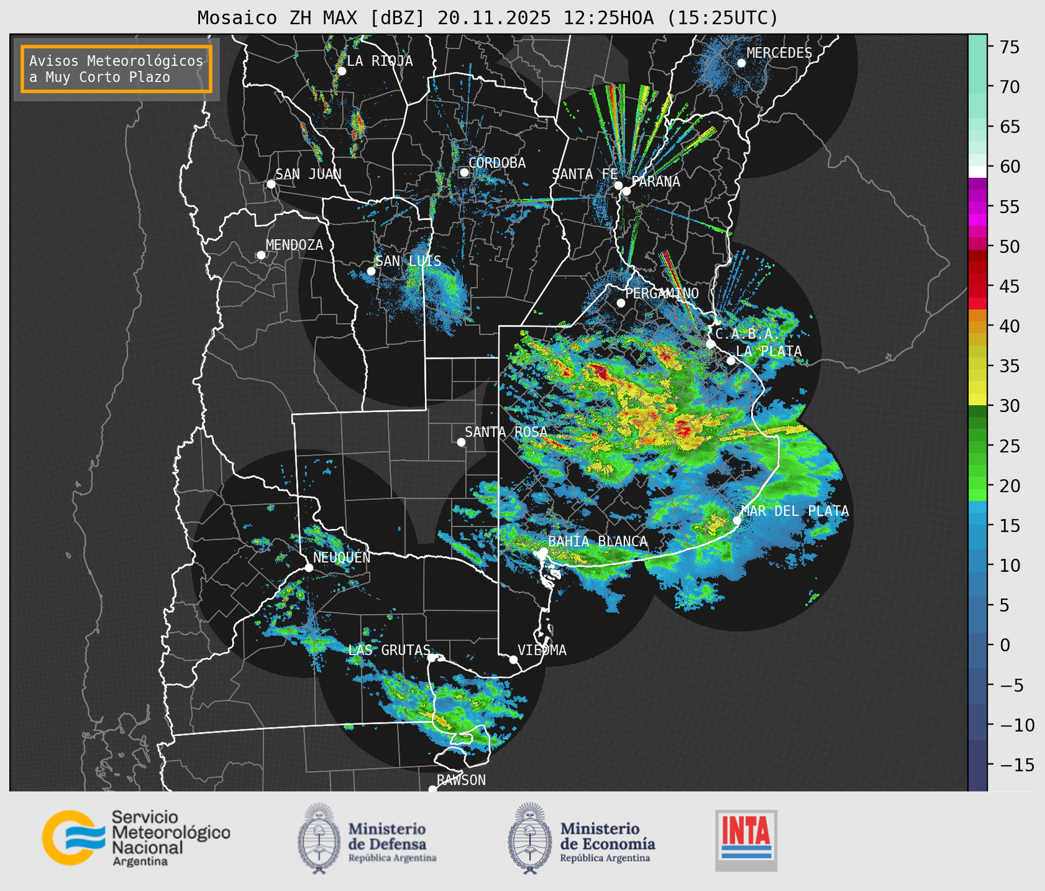Click the Pergamino city marker dot

click(x=621, y=303)
